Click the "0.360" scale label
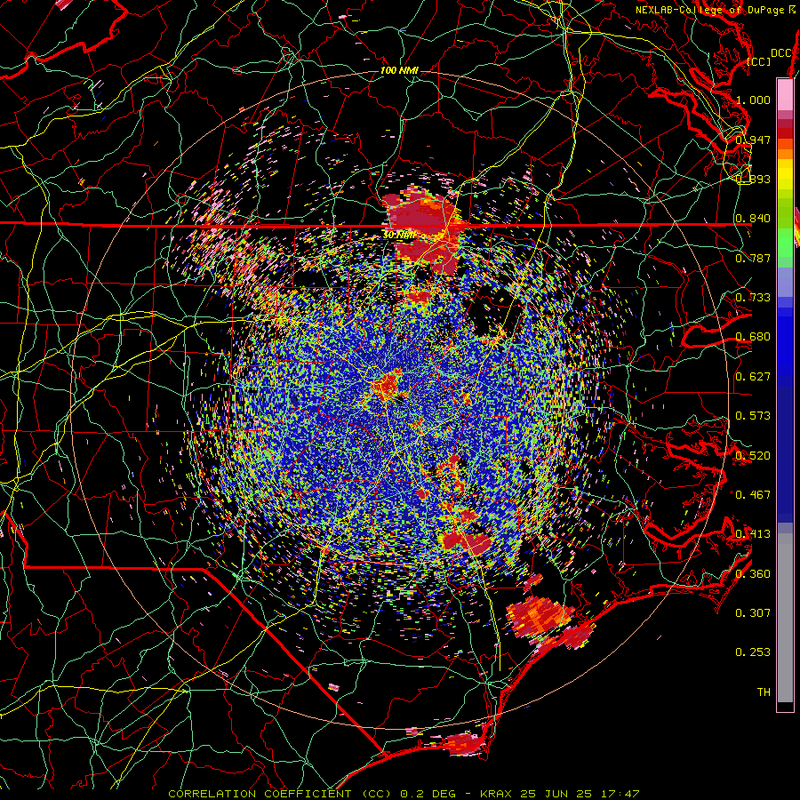Image resolution: width=800 pixels, height=800 pixels. [753, 573]
